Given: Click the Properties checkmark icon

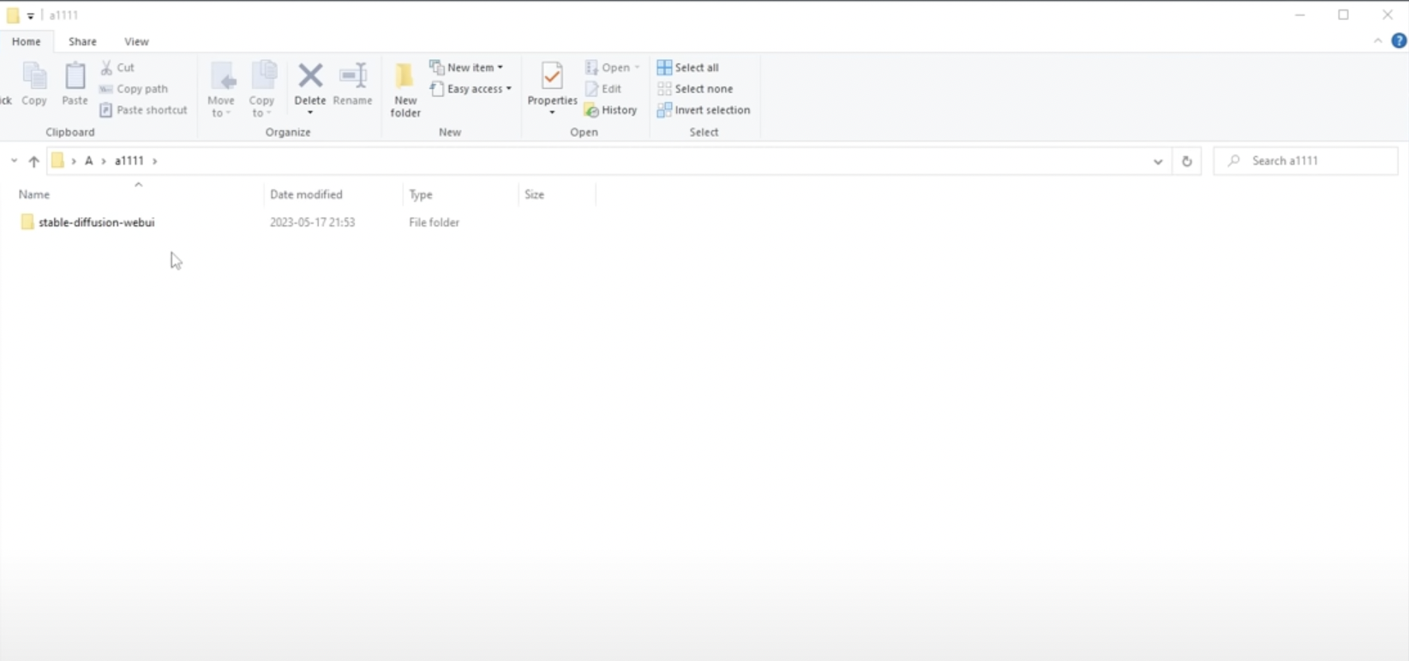Looking at the screenshot, I should pyautogui.click(x=552, y=77).
